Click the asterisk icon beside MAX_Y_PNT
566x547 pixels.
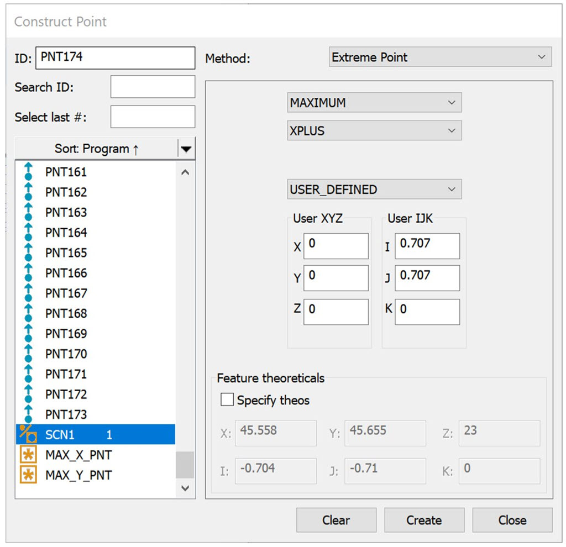29,475
